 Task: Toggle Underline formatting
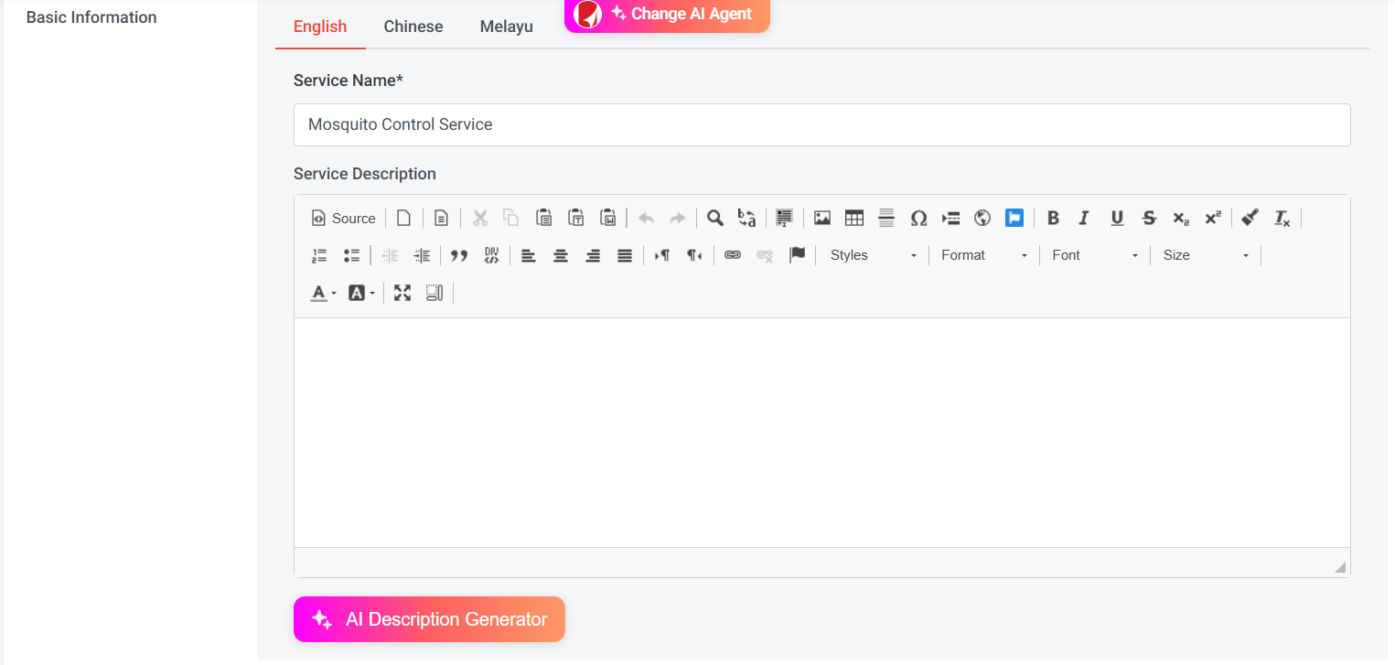[1117, 218]
